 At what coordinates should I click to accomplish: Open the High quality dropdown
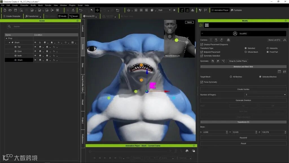(x=164, y=10)
